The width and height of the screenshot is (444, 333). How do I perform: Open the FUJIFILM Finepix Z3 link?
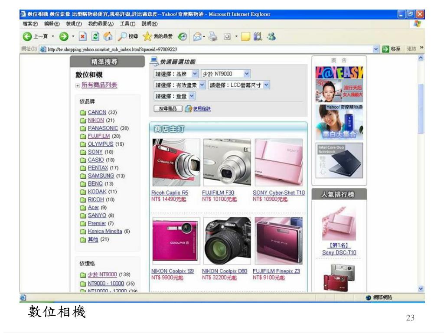[276, 271]
